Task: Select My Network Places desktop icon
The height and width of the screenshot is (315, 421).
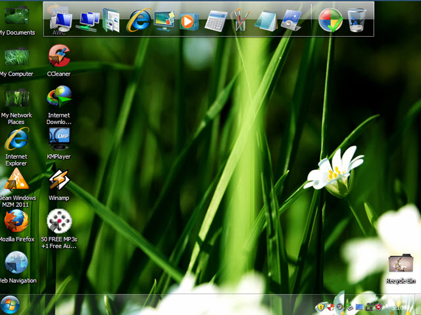Action: [16, 106]
